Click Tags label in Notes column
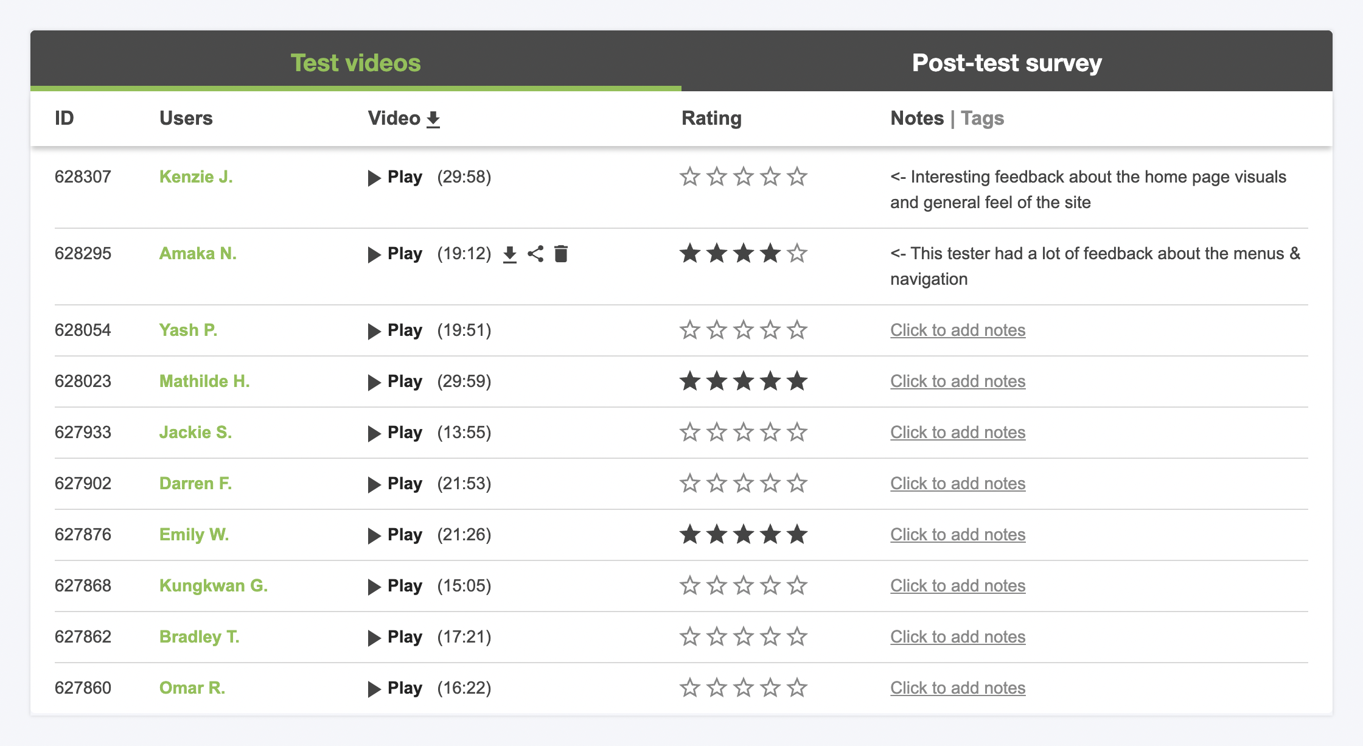The width and height of the screenshot is (1363, 746). tap(982, 117)
